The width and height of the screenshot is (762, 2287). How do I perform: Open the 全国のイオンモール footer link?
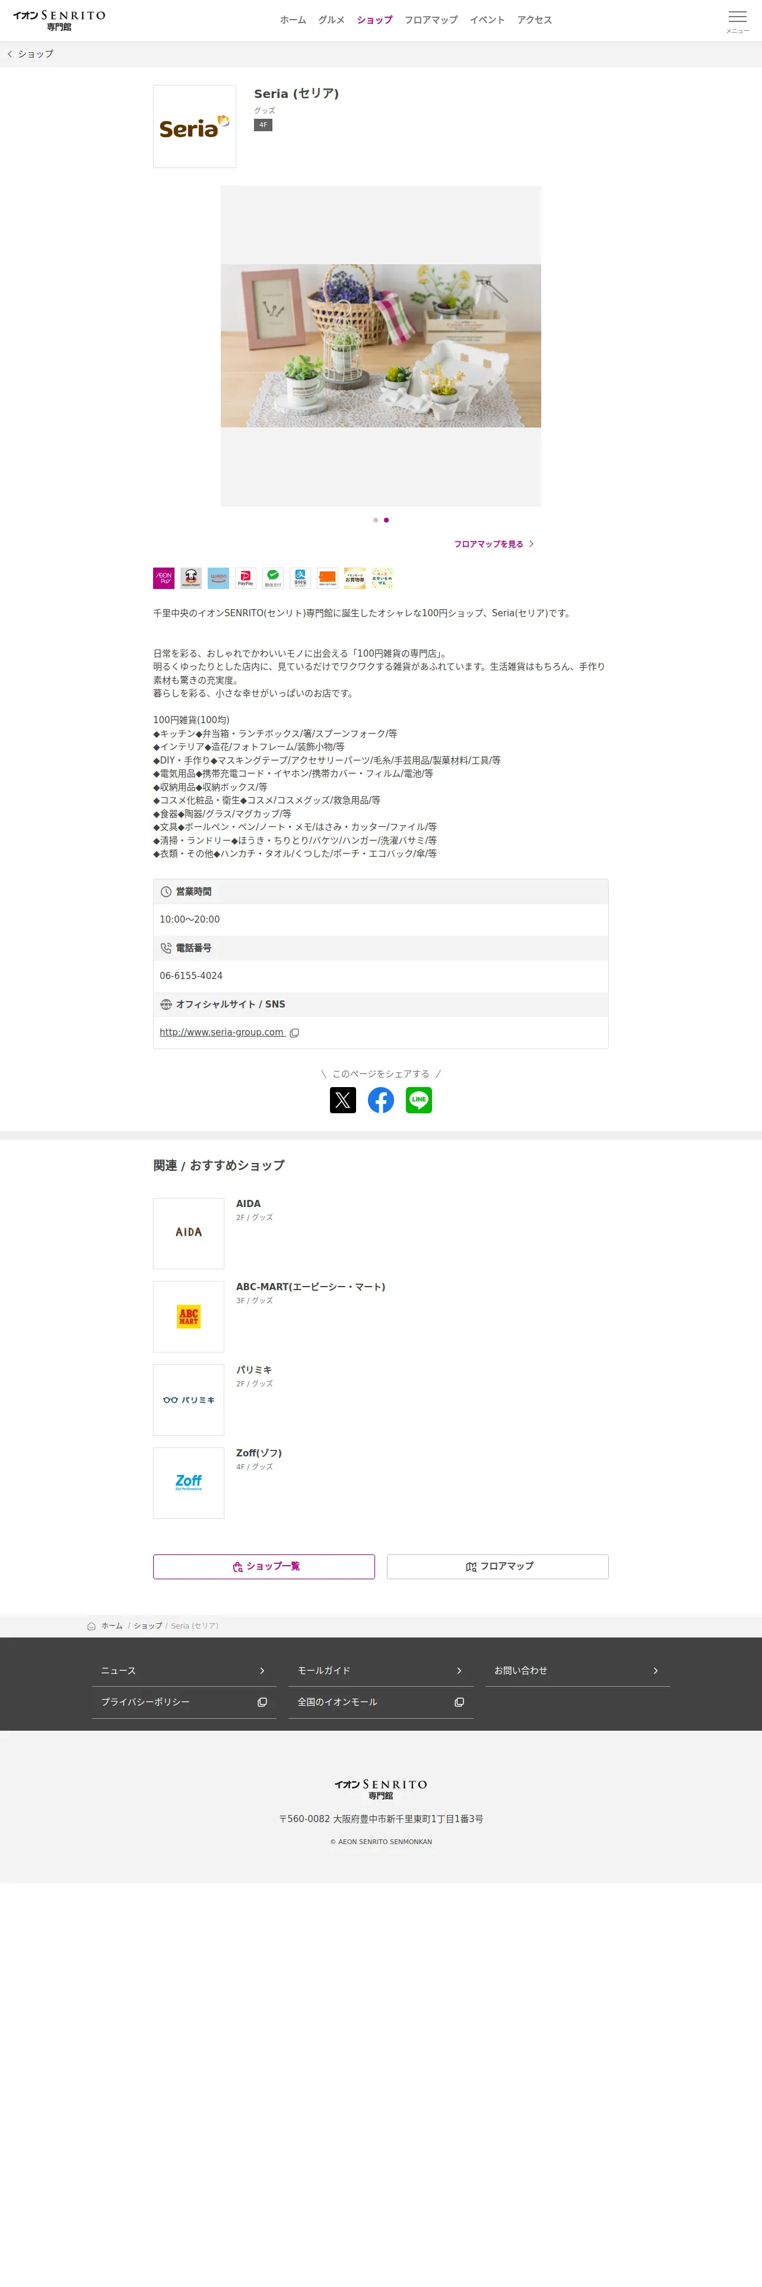tap(380, 1703)
